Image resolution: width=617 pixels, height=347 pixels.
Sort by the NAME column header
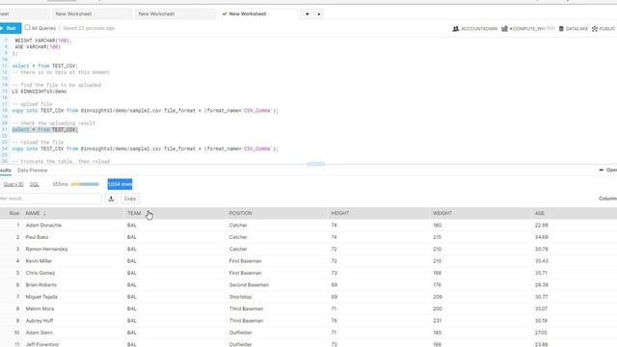[33, 213]
